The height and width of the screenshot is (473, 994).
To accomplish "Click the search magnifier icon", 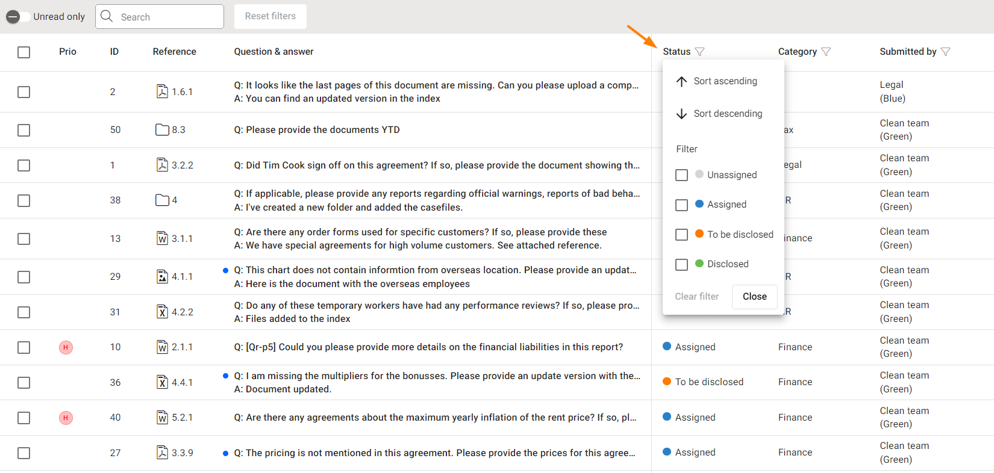I will pyautogui.click(x=107, y=16).
